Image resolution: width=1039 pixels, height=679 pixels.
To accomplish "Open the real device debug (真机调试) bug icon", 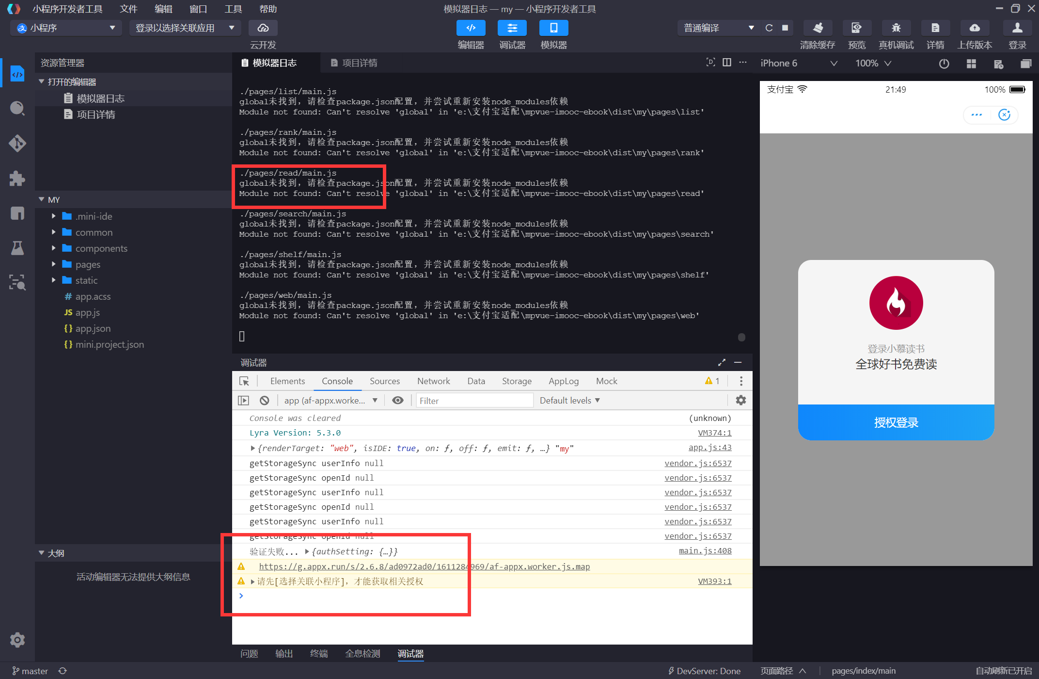I will pyautogui.click(x=896, y=28).
